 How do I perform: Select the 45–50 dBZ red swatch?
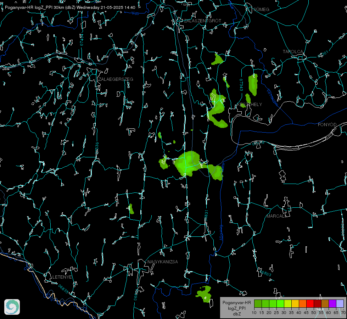pyautogui.click(x=310, y=303)
